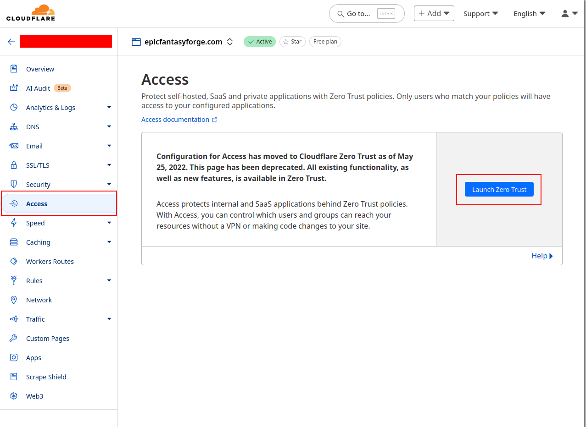Expand the Analytics & Logs submenu arrow
Image resolution: width=586 pixels, height=427 pixels.
[x=109, y=107]
